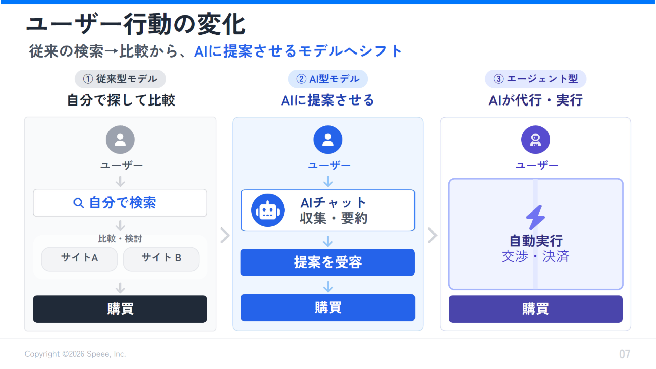Screen dimensions: 656x369
Task: Click the 自分で検索 search box
Action: (x=120, y=203)
